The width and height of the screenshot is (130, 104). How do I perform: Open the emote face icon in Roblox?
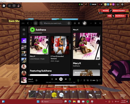118,4
